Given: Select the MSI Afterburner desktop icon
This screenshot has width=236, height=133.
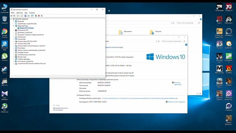Looking at the screenshot, I should [x=4, y=108].
